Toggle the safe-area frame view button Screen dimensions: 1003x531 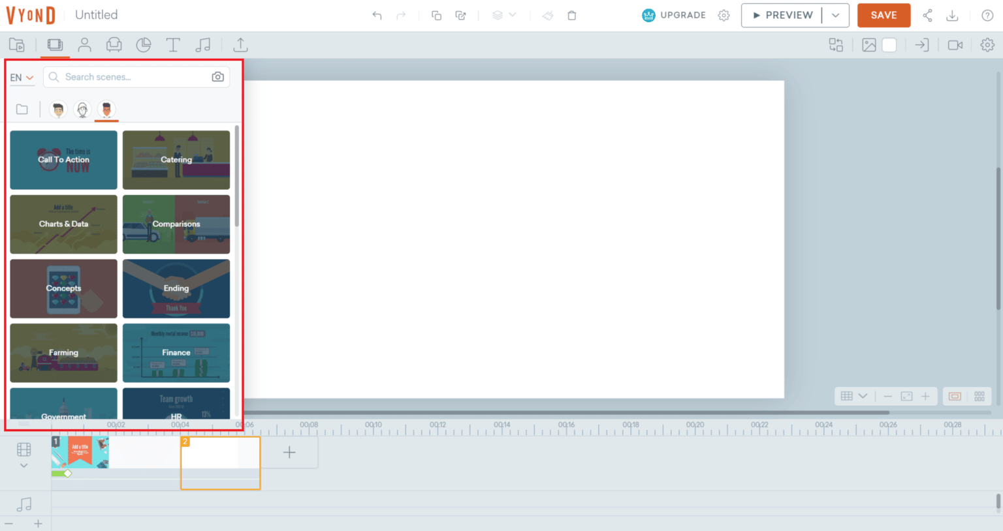[x=955, y=397]
